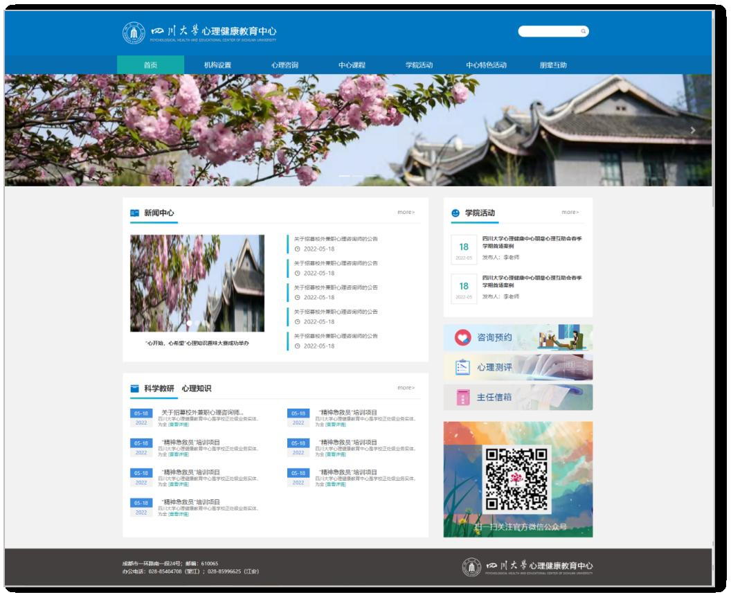Viewport: 731px width, 597px height.
Task: Click the 心理测评 checklist icon
Action: (462, 368)
